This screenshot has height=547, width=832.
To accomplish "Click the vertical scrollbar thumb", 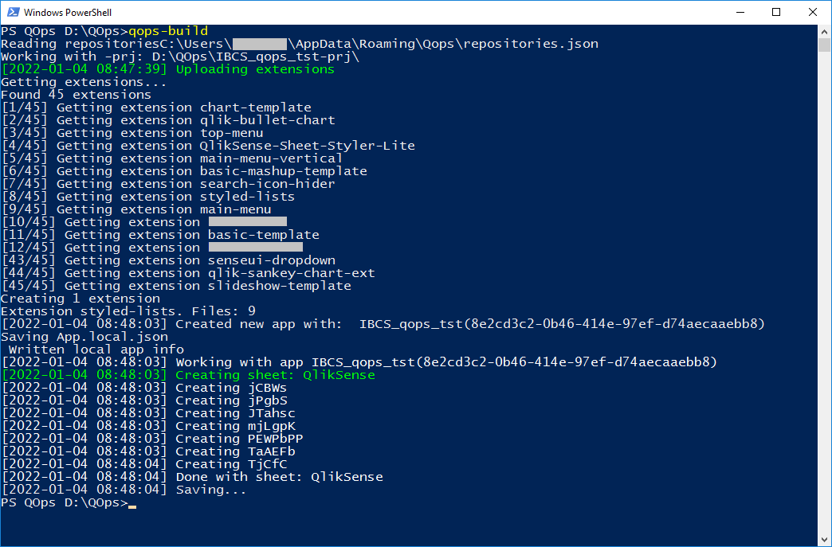I will pyautogui.click(x=824, y=45).
